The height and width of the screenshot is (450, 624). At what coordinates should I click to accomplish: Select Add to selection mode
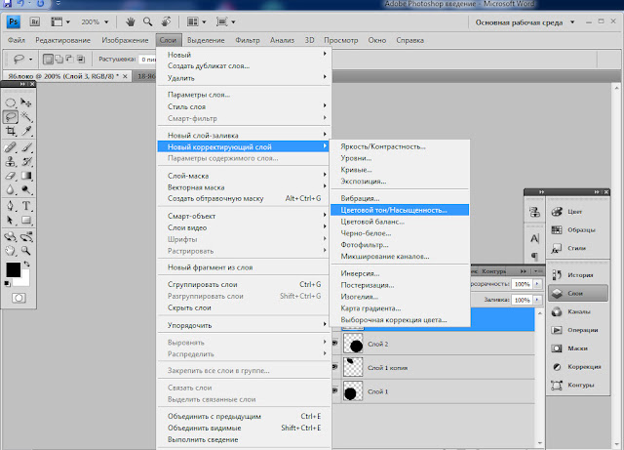point(58,60)
